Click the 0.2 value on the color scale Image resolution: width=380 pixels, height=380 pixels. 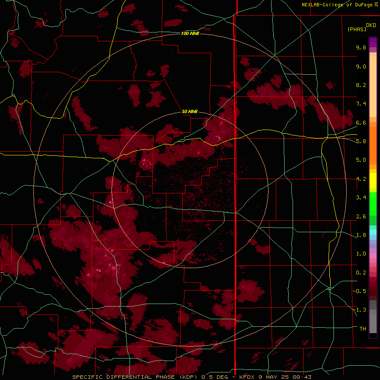pos(361,273)
